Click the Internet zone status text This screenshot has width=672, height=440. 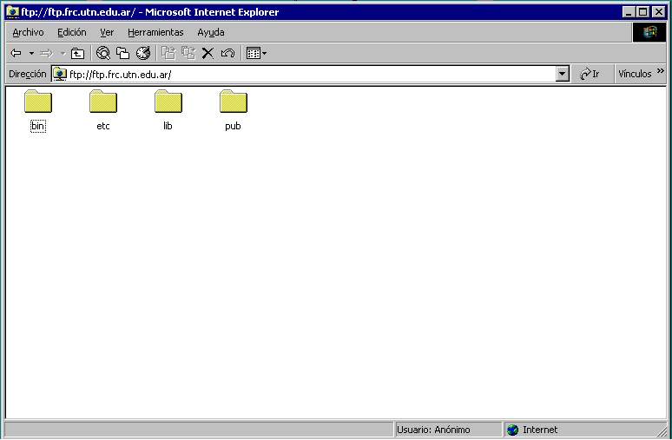coord(540,430)
